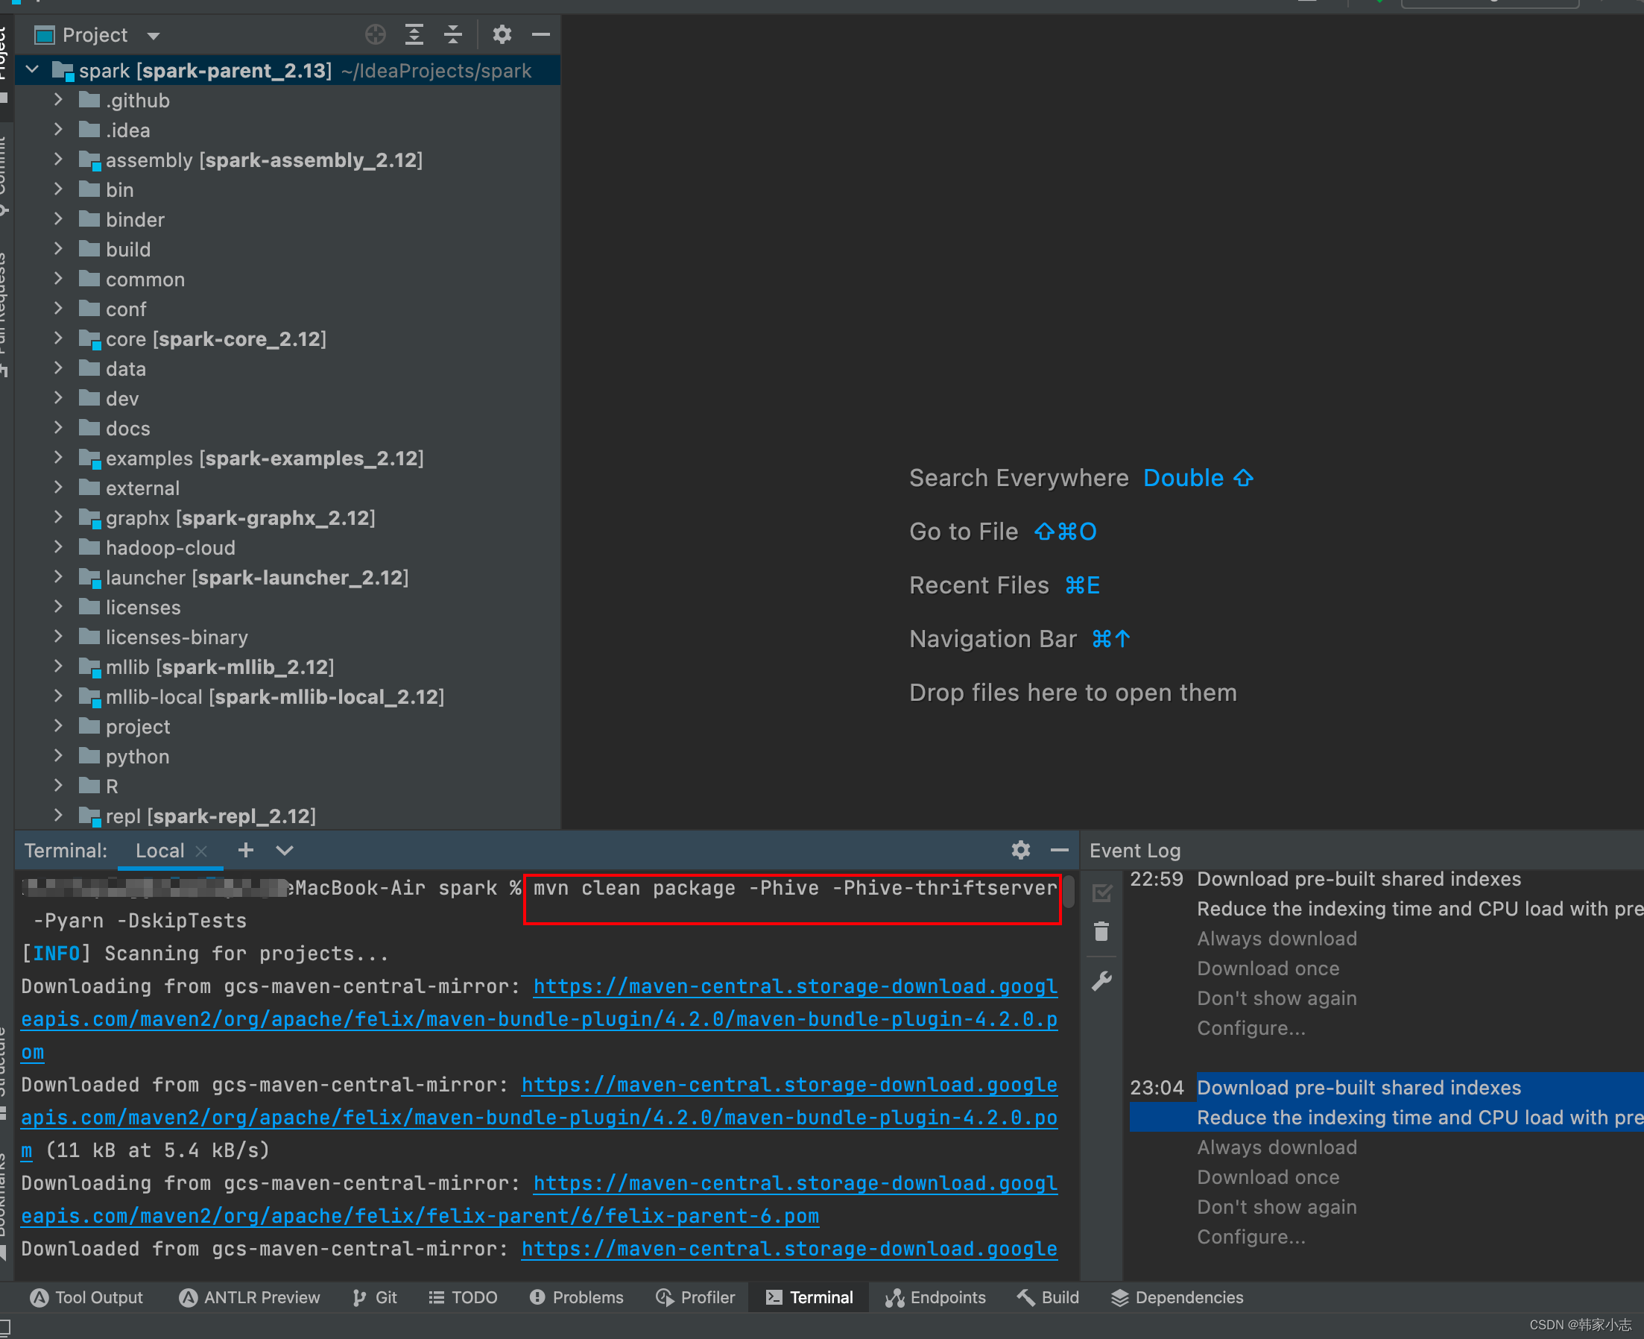
Task: Collapse the spark root project node
Action: [x=32, y=70]
